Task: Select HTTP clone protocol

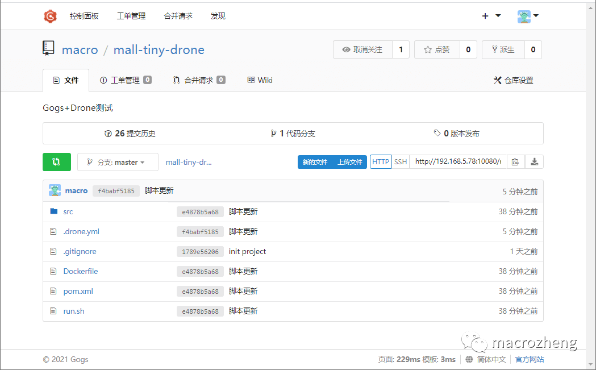Action: [381, 162]
